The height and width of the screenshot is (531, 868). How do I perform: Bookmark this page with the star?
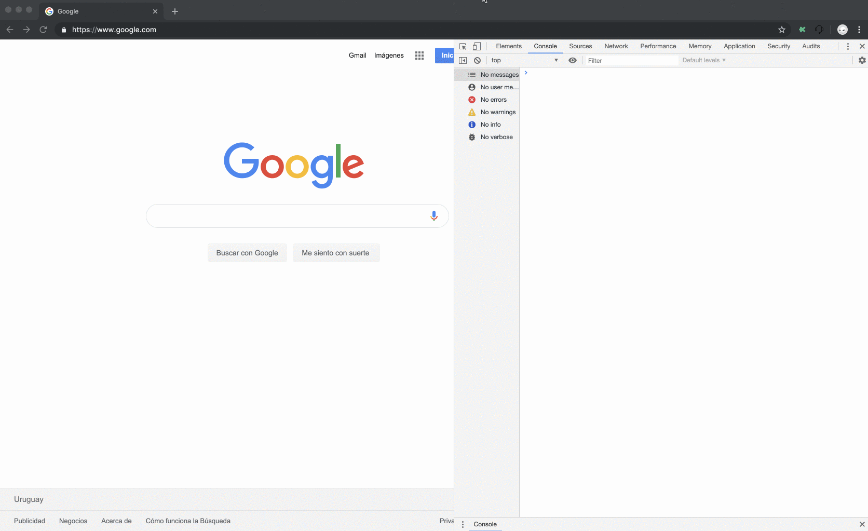tap(782, 30)
